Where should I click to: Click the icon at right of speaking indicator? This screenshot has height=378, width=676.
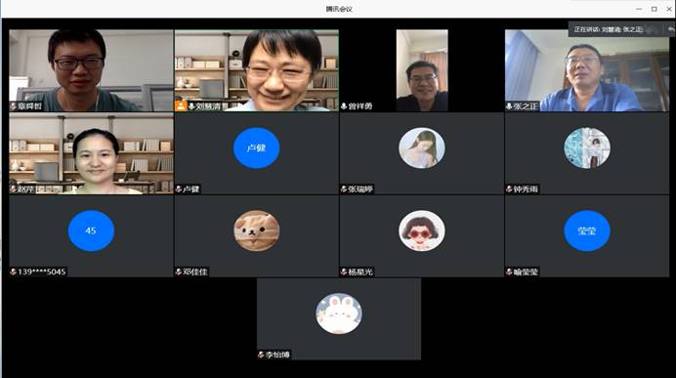coord(670,29)
